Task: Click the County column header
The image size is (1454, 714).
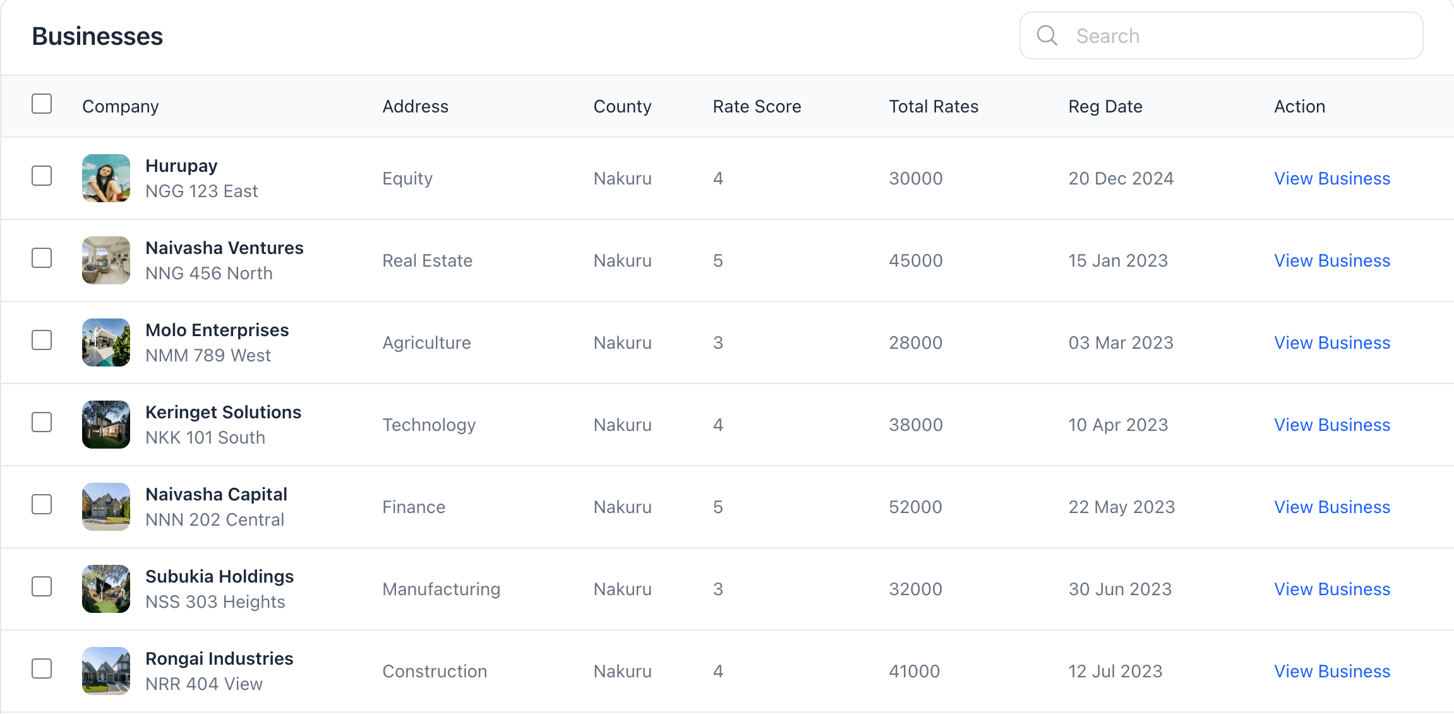Action: [x=623, y=107]
